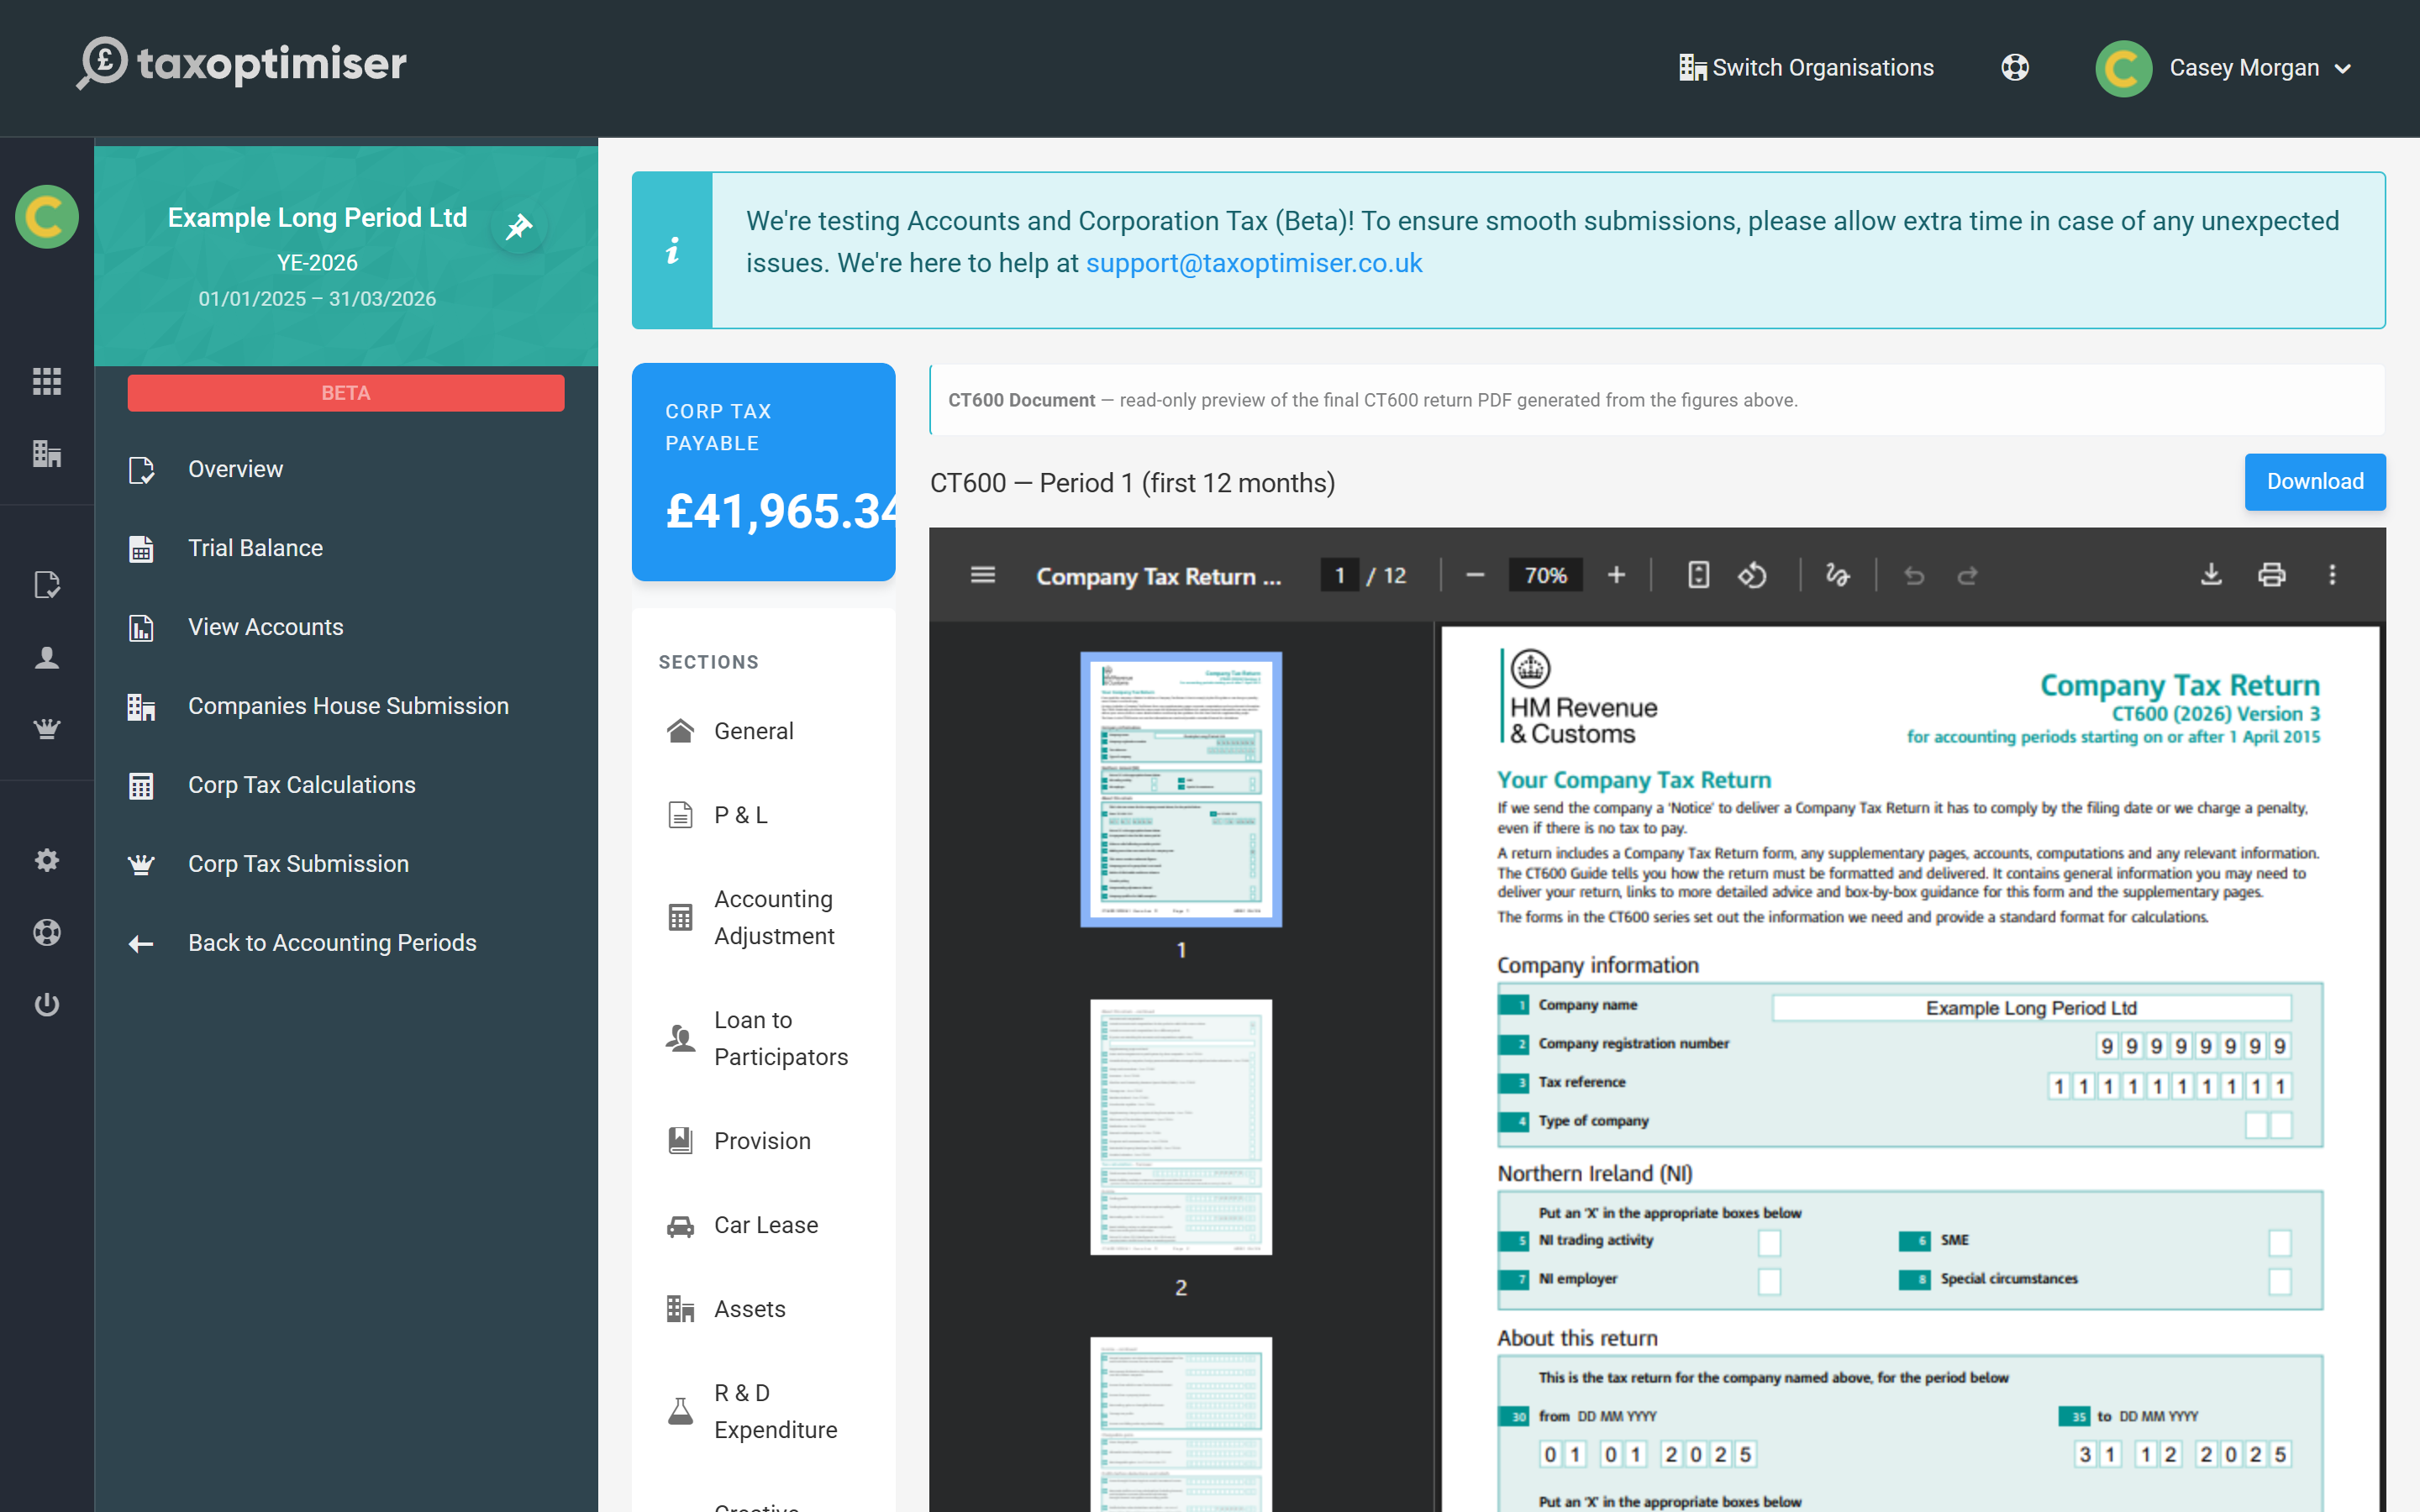Email support@taxoptimiser.co.uk link
2420x1512 pixels.
[1254, 263]
